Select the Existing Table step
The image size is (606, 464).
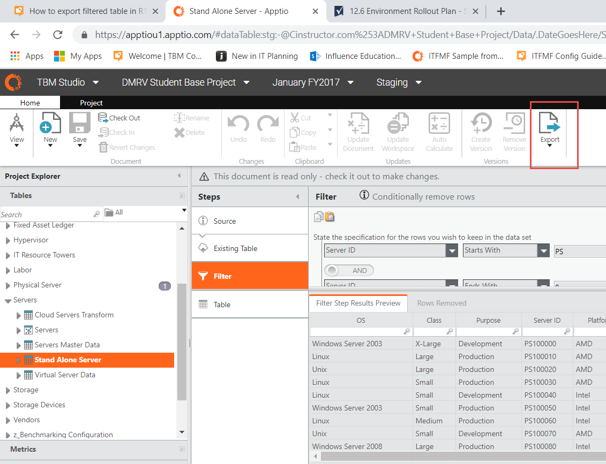pyautogui.click(x=235, y=248)
